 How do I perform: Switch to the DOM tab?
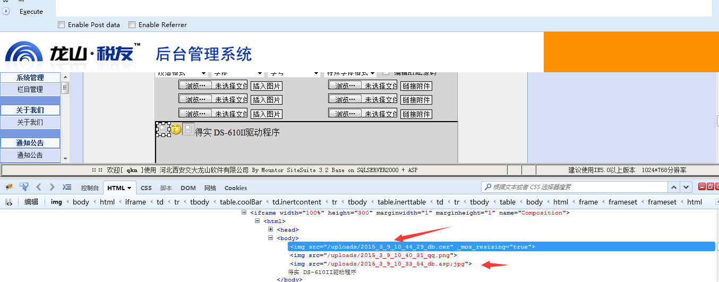click(x=188, y=188)
